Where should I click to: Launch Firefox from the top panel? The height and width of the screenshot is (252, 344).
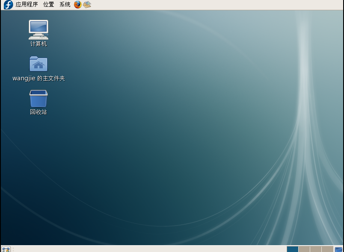[x=77, y=5]
